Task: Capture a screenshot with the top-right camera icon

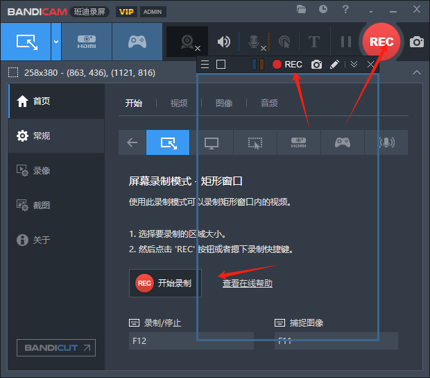Action: coord(417,42)
